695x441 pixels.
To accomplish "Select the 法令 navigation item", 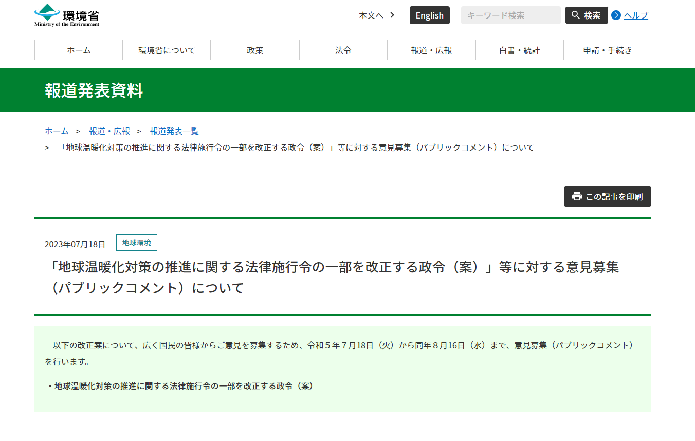I will (343, 50).
